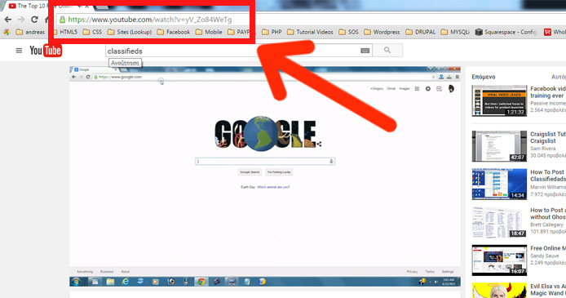Viewport: 566px width, 298px height.
Task: Click the Chrome icon in the video taskbar
Action: (201, 282)
